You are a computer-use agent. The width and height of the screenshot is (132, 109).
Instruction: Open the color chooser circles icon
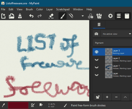[91, 16]
